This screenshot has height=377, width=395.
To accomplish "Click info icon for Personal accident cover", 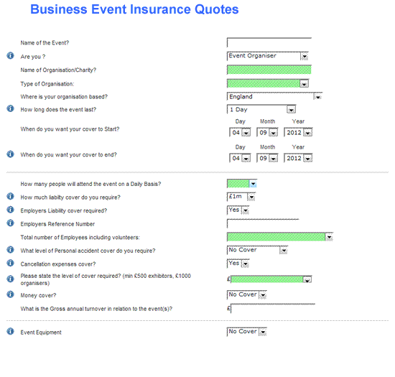I will point(10,250).
